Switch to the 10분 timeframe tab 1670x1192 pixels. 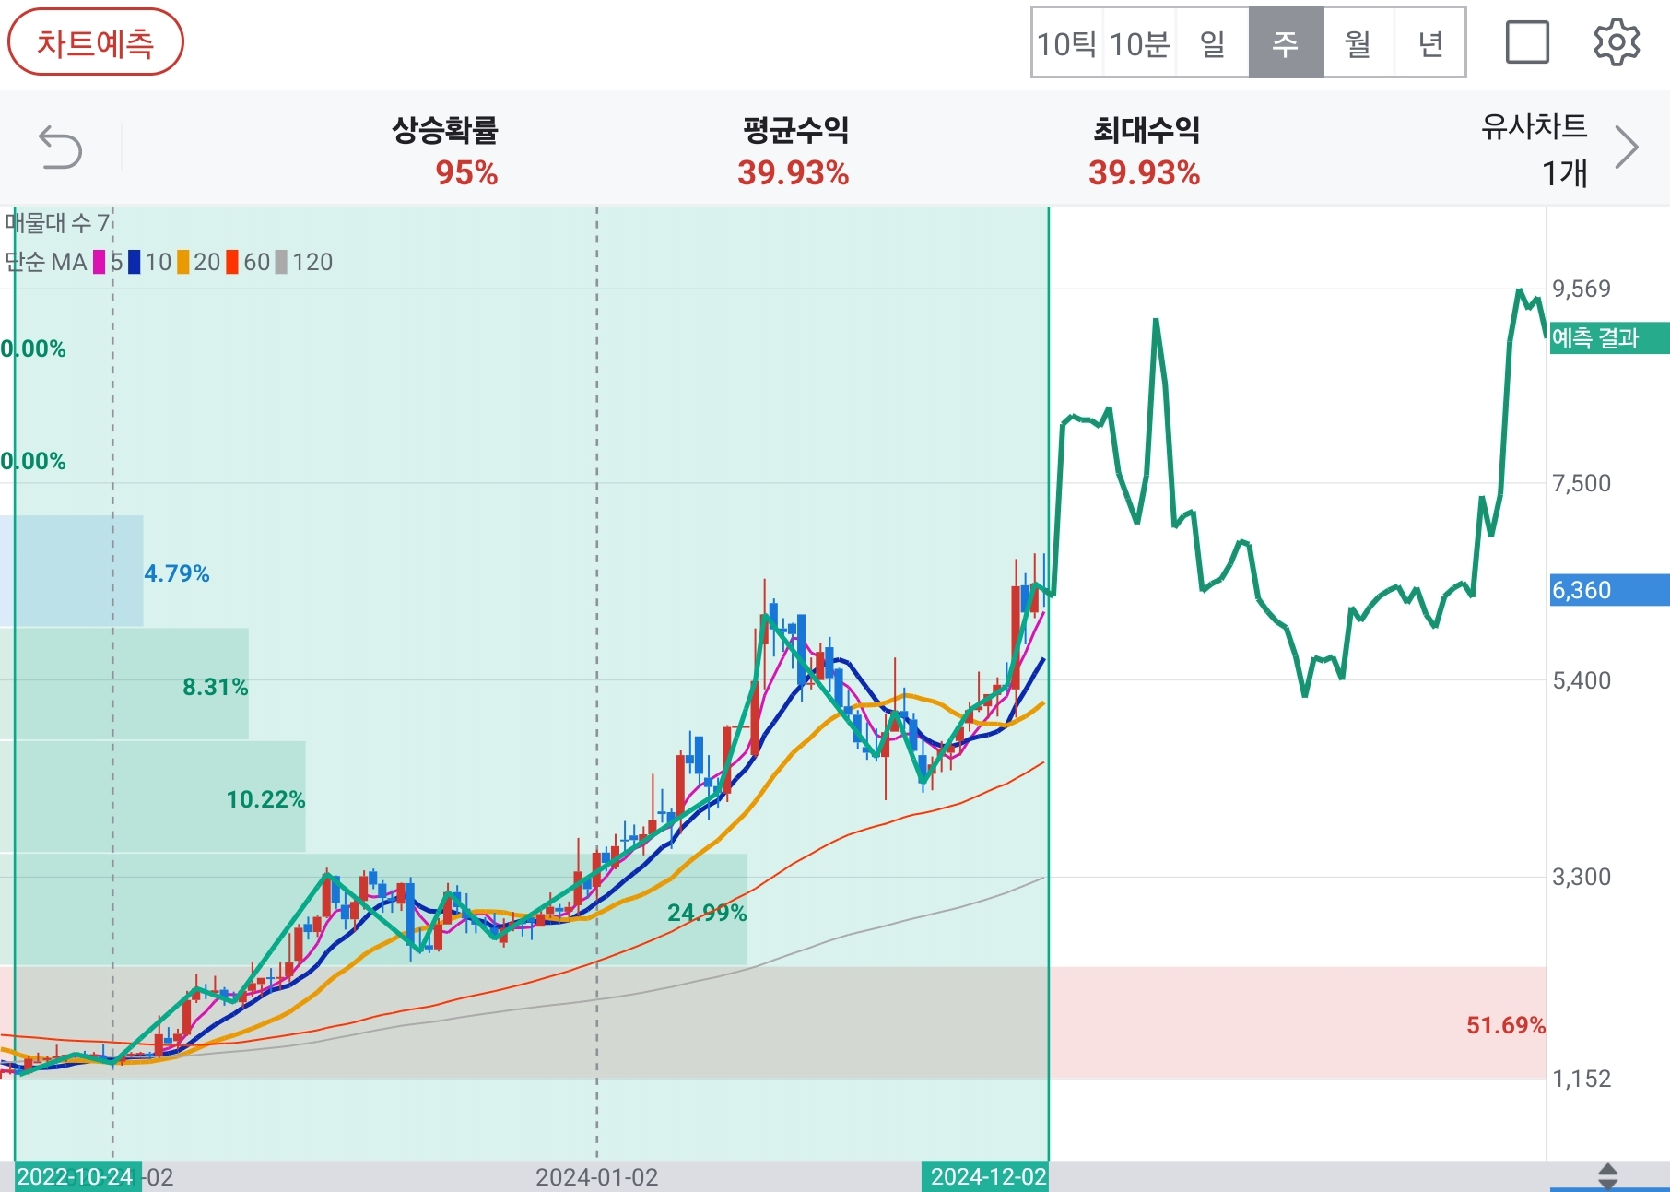[x=1139, y=43]
